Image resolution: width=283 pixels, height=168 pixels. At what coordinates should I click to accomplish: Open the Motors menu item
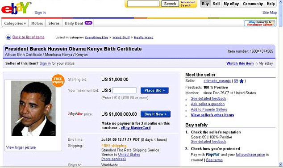pyautogui.click(x=37, y=23)
